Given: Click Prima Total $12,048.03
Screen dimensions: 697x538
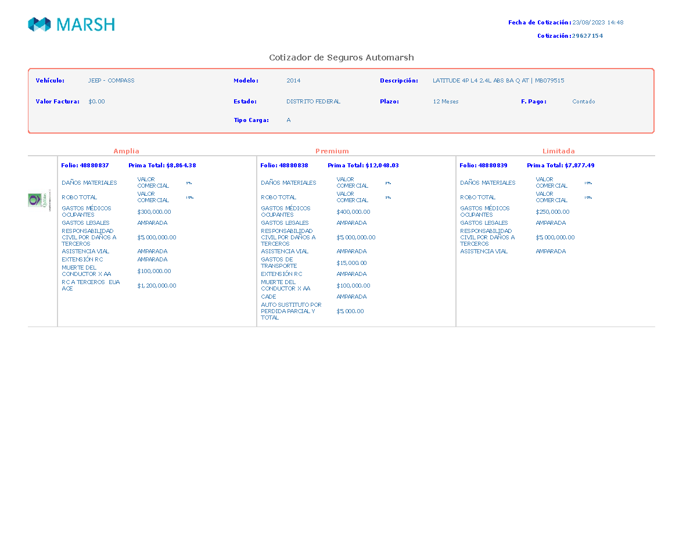Looking at the screenshot, I should (363, 166).
